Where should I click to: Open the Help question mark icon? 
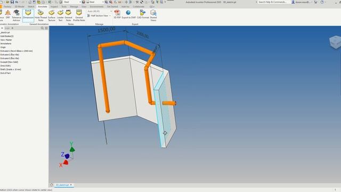pos(322,2)
